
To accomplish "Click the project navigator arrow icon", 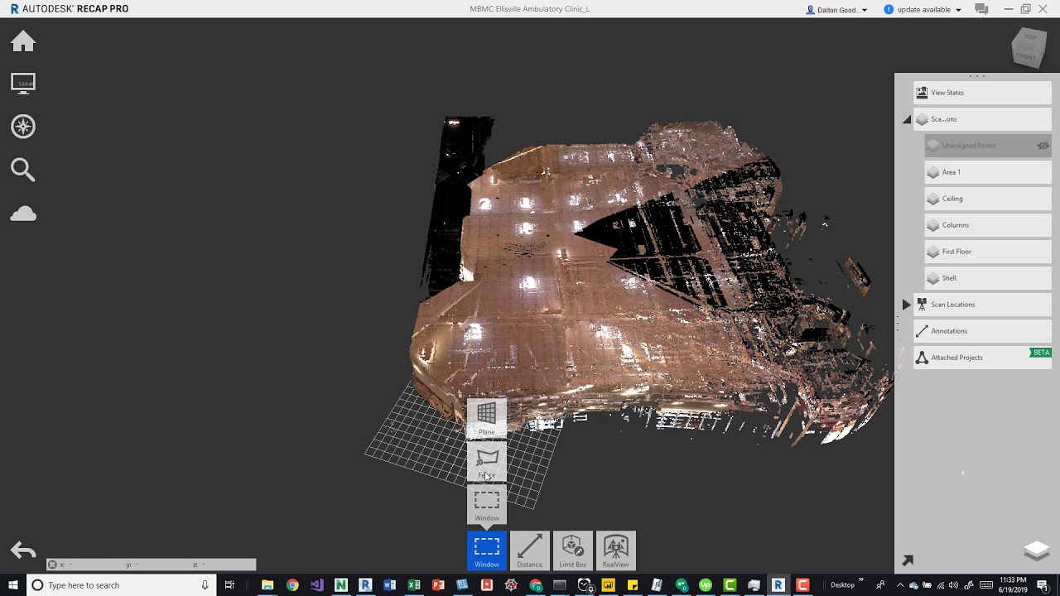I will 908,560.
